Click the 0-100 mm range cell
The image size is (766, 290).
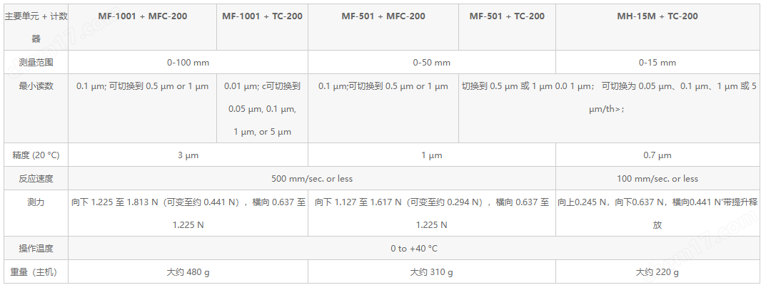click(188, 62)
